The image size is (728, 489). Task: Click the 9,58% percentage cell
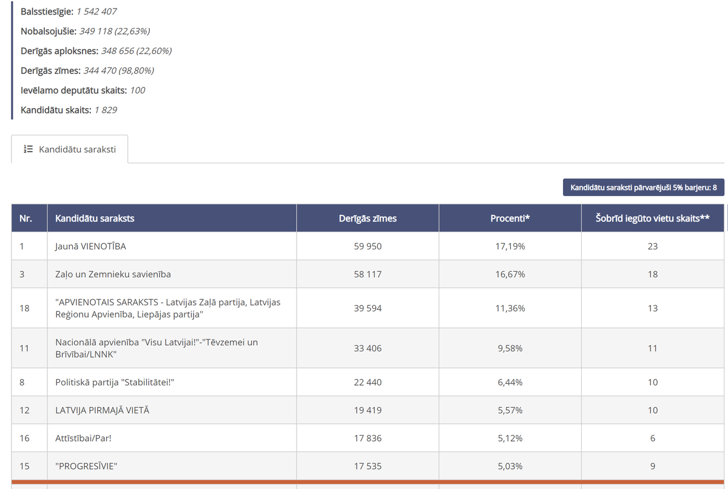[x=510, y=348]
